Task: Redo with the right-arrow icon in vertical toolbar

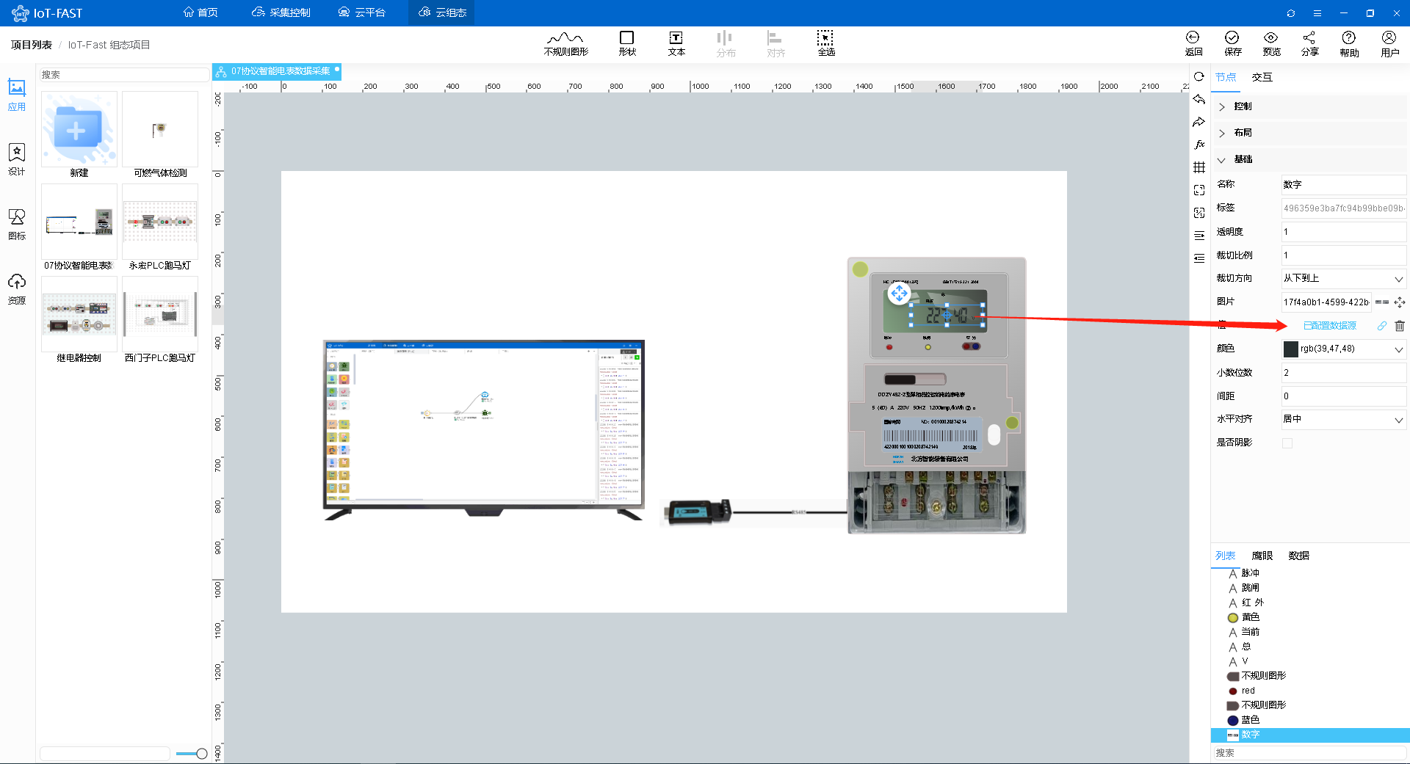Action: click(1199, 122)
